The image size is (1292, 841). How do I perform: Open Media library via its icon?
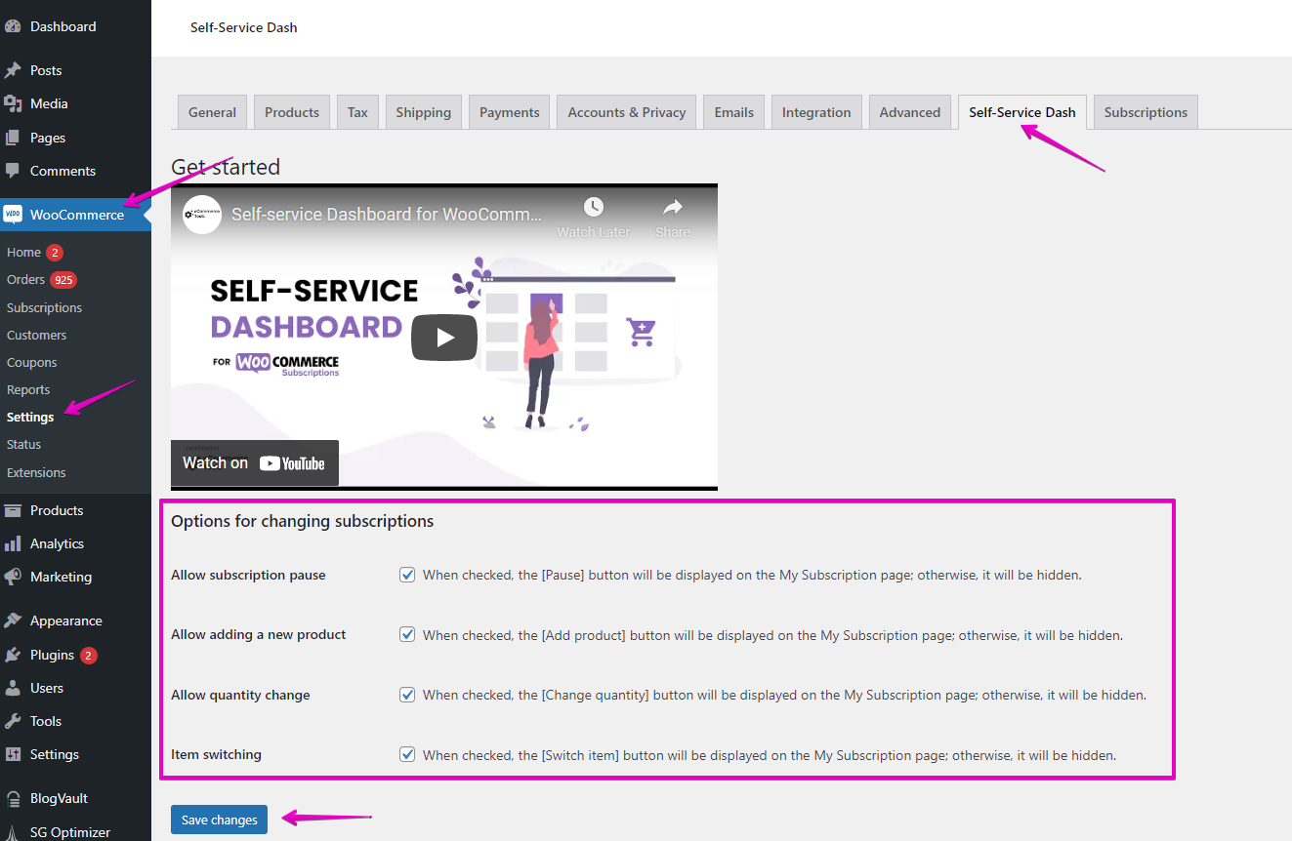[13, 103]
